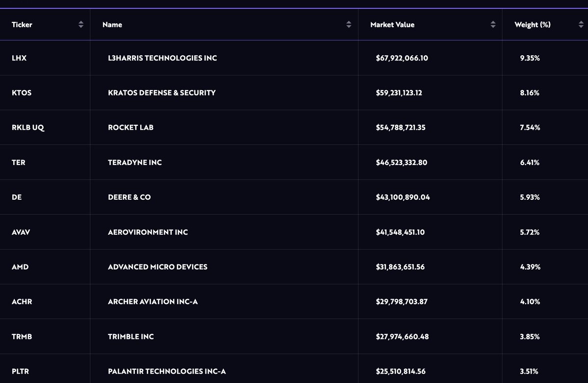Click the sort arrows beside Ticker header
Image resolution: width=588 pixels, height=383 pixels.
click(81, 24)
